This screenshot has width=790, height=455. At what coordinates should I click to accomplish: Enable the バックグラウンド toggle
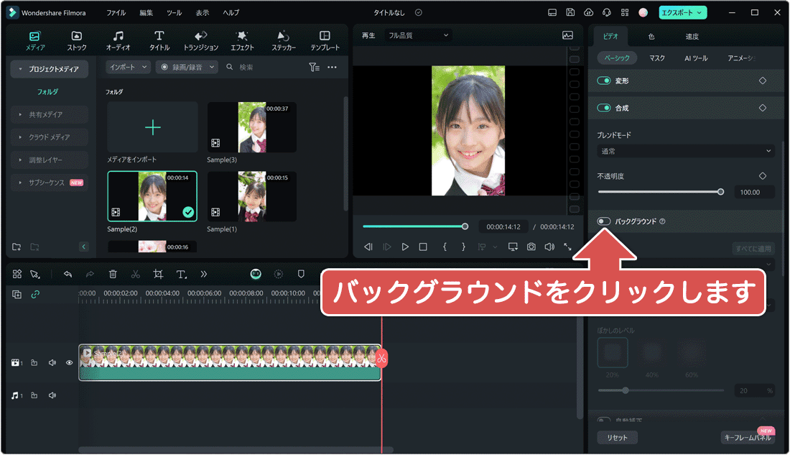603,221
